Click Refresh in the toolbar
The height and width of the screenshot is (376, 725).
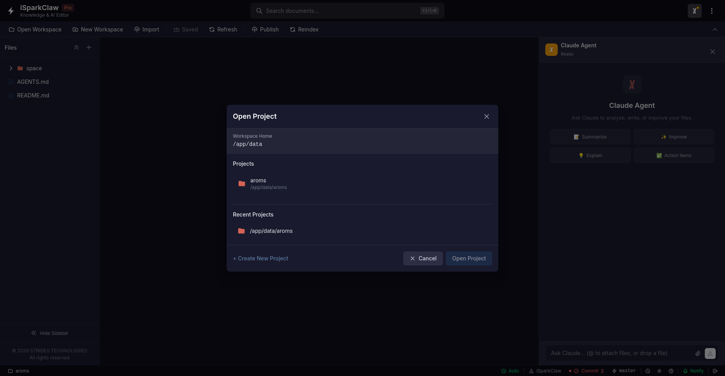click(223, 29)
